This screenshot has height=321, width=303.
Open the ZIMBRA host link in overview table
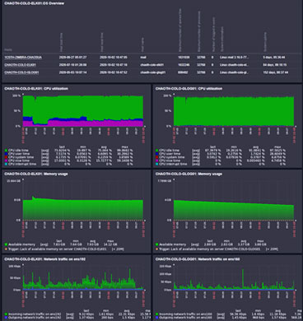(x=23, y=58)
